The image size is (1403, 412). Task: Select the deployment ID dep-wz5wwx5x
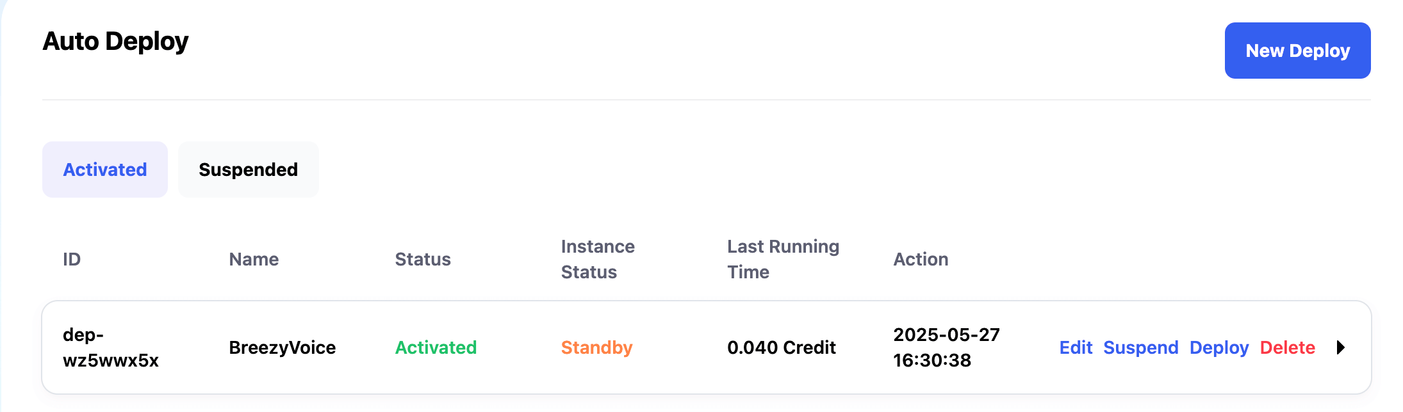(110, 347)
